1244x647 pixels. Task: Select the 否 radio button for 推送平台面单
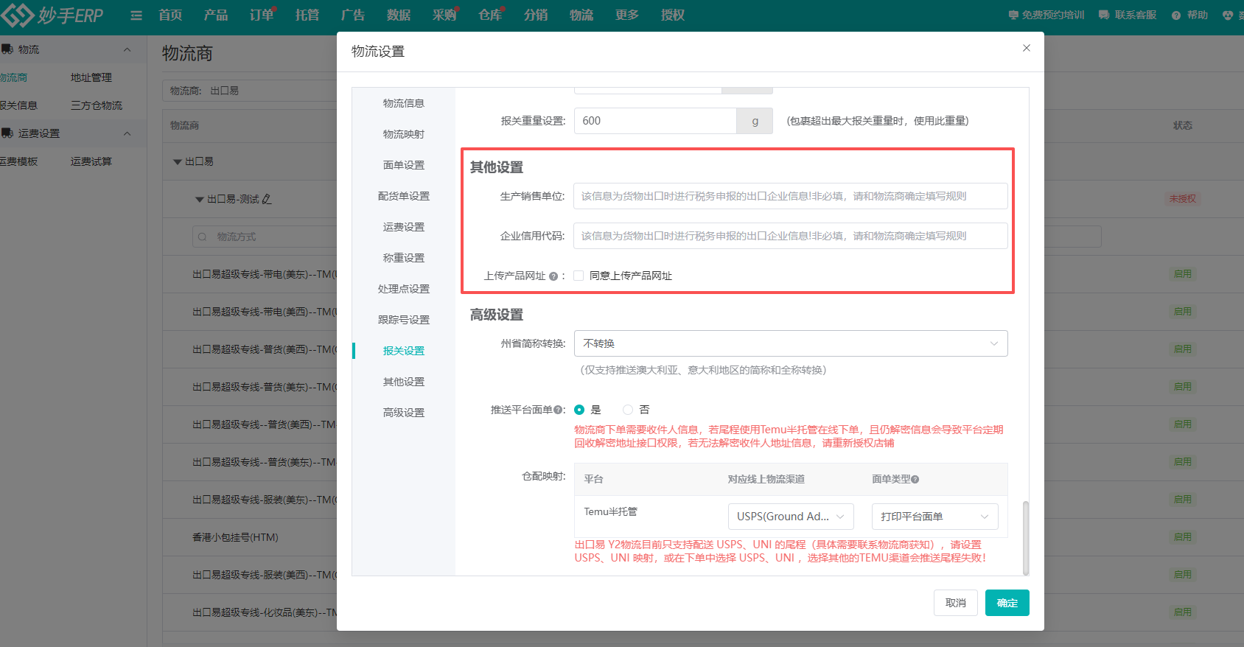[628, 410]
